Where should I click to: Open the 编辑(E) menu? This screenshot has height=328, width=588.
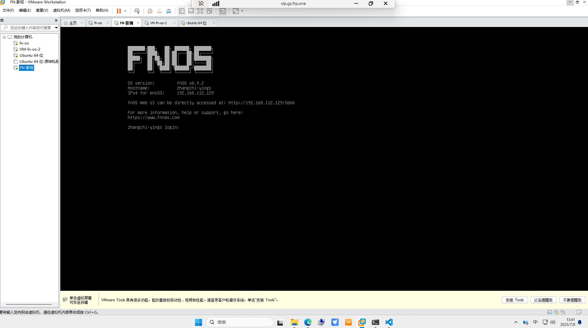coord(25,10)
